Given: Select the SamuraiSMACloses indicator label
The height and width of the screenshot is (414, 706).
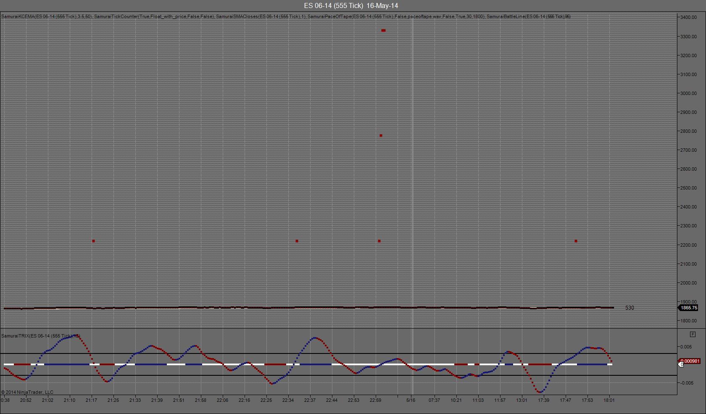Looking at the screenshot, I should point(261,16).
